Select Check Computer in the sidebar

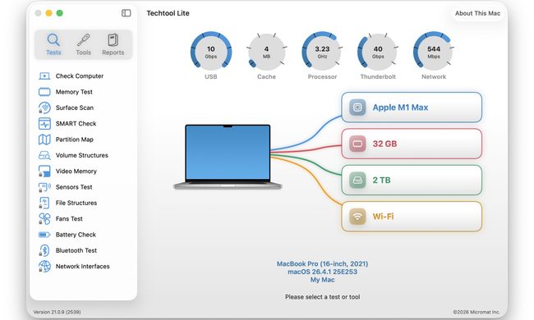(80, 75)
